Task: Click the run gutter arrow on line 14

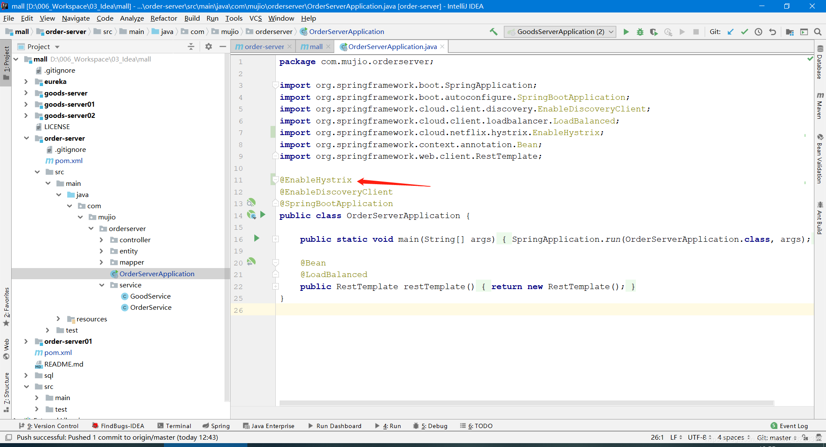Action: (263, 214)
